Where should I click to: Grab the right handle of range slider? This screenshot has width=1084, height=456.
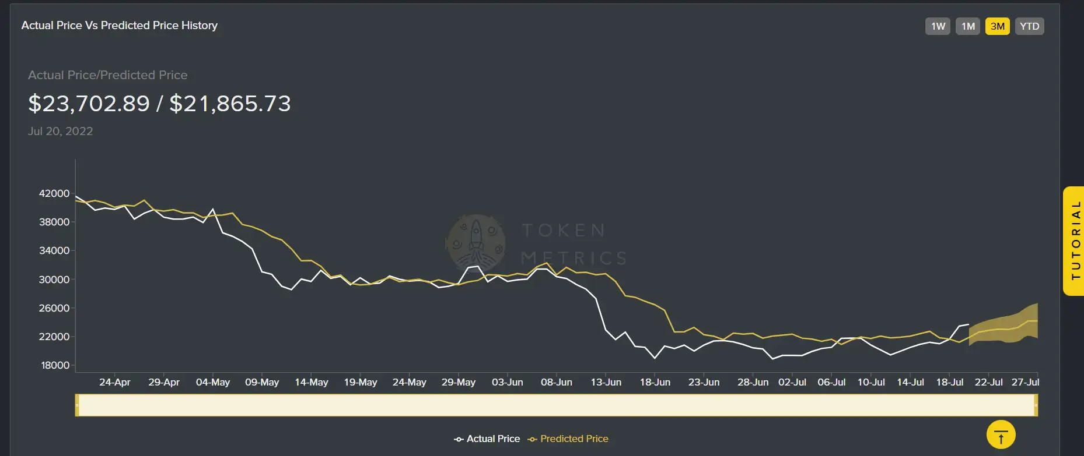coord(1036,405)
